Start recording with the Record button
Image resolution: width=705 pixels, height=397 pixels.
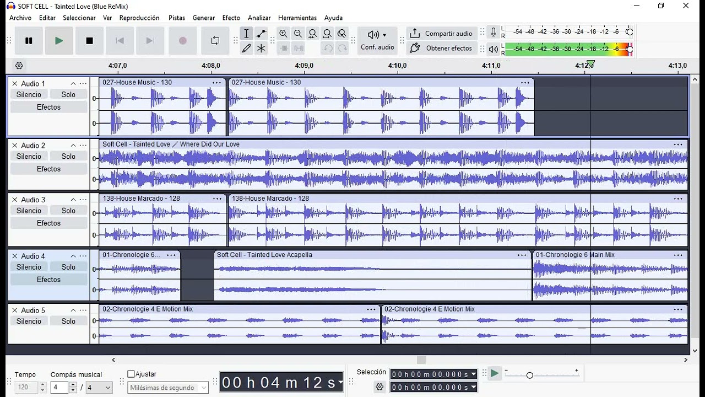pyautogui.click(x=183, y=41)
